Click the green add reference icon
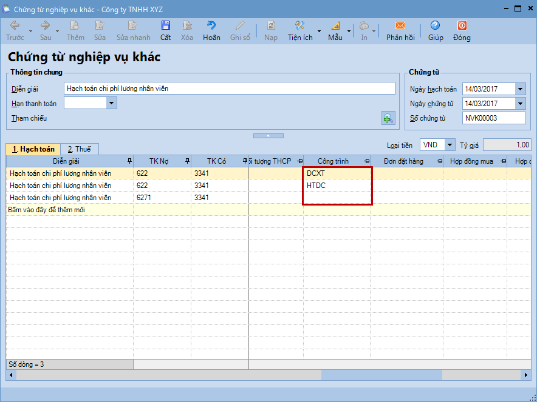This screenshot has height=402, width=537. (x=388, y=118)
